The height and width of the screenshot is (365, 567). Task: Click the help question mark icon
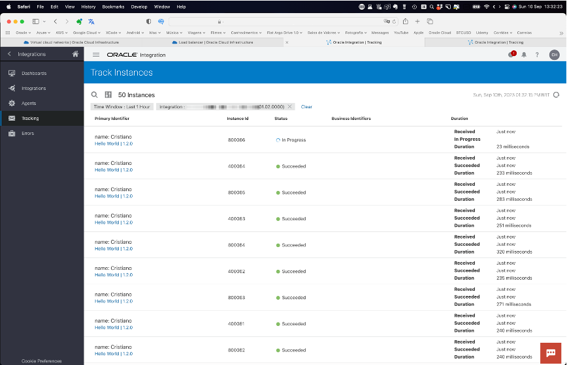coord(537,55)
